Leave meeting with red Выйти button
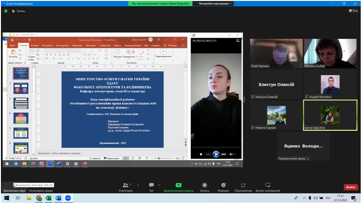The width and height of the screenshot is (364, 205). [x=351, y=187]
